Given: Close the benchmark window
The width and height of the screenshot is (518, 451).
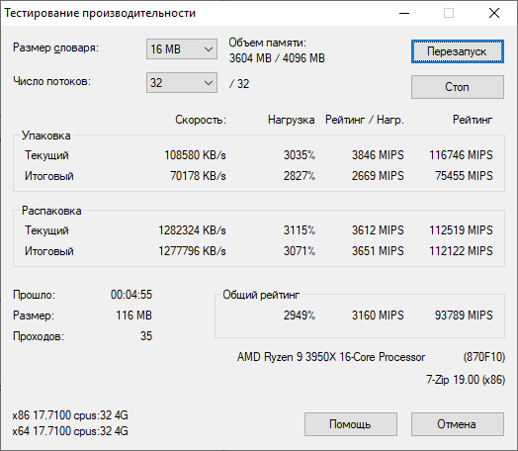Looking at the screenshot, I should (x=494, y=13).
